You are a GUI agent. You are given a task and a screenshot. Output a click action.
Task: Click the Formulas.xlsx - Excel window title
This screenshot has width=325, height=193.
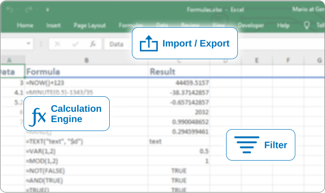(x=215, y=10)
